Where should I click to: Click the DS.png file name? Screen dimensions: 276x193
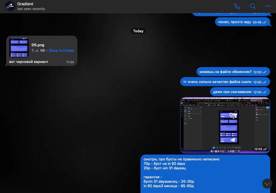[x=38, y=45]
